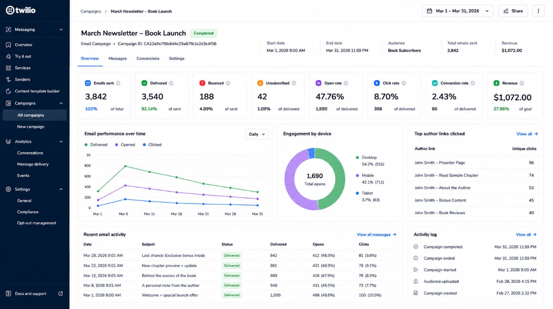Open New campaign in sidebar

[x=31, y=127]
